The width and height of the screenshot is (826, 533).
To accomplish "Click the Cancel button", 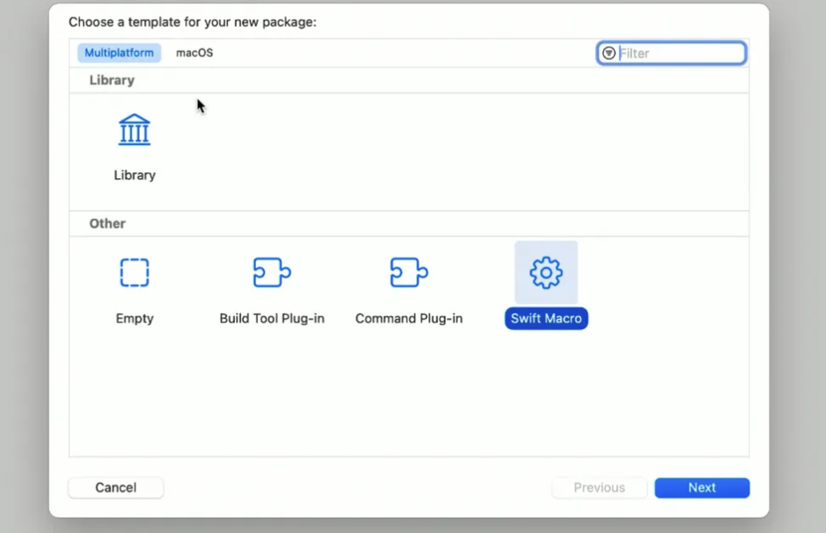I will point(116,488).
